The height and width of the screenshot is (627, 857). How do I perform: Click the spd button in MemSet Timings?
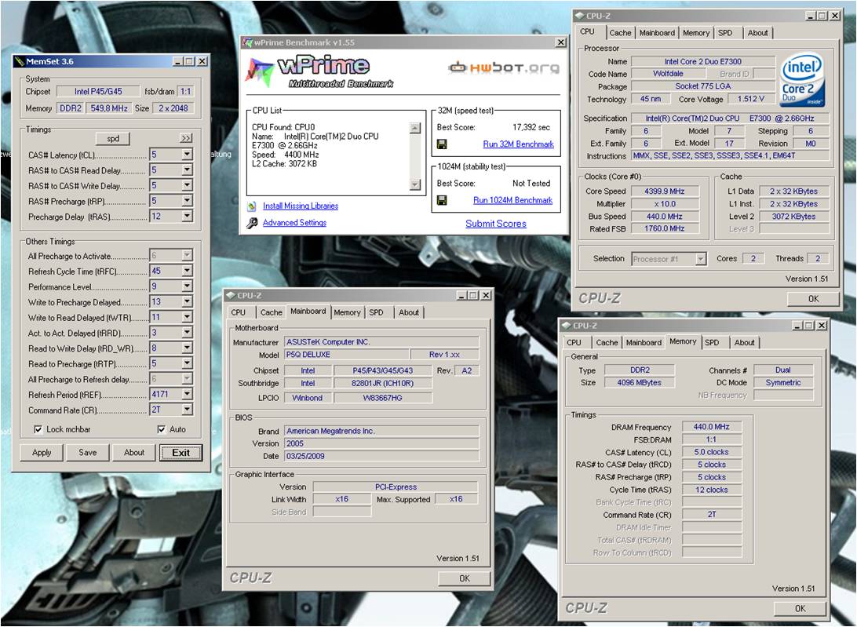coord(113,139)
